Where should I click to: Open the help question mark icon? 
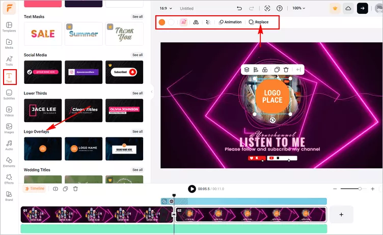tap(280, 9)
